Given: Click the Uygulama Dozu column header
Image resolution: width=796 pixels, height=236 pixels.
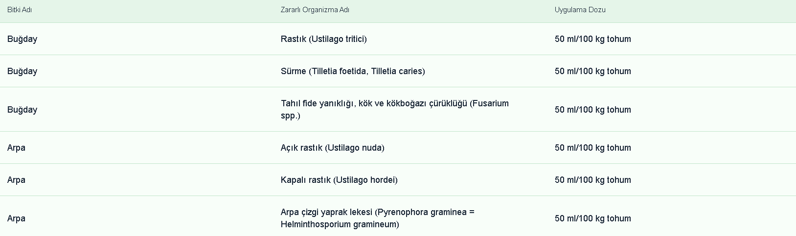Looking at the screenshot, I should click(580, 10).
